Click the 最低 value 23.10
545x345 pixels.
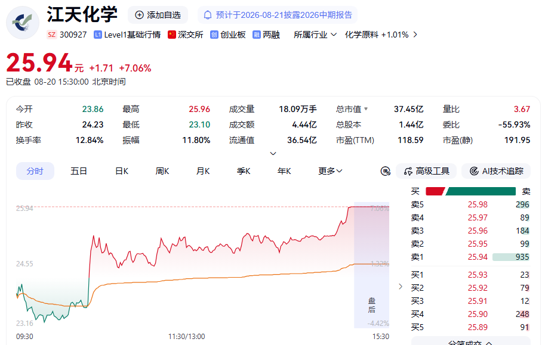pos(199,125)
